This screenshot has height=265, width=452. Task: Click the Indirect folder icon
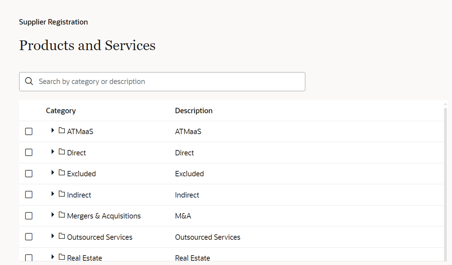pos(62,194)
